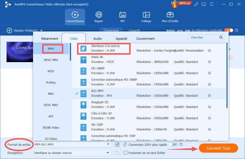This screenshot has width=245, height=159.
Task: Click the HD 1080P preset icon
Action: [83, 71]
